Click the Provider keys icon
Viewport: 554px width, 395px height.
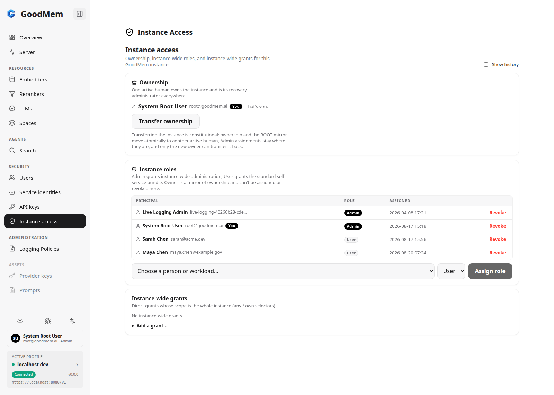[12, 276]
